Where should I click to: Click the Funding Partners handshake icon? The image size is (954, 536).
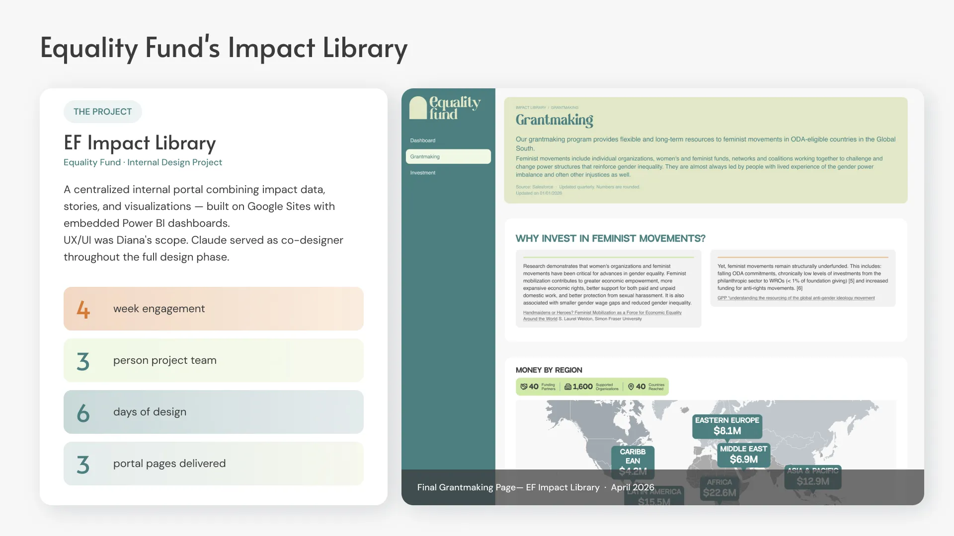[x=524, y=387]
